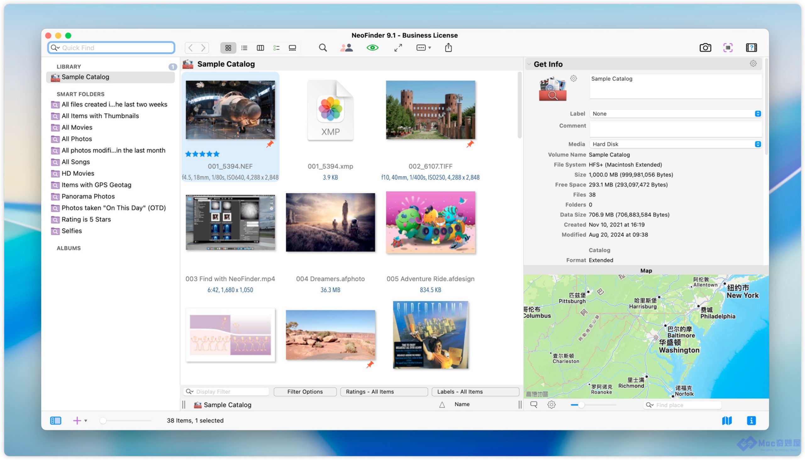The height and width of the screenshot is (460, 805).
Task: Click the fullscreen expand arrows icon
Action: click(x=398, y=48)
